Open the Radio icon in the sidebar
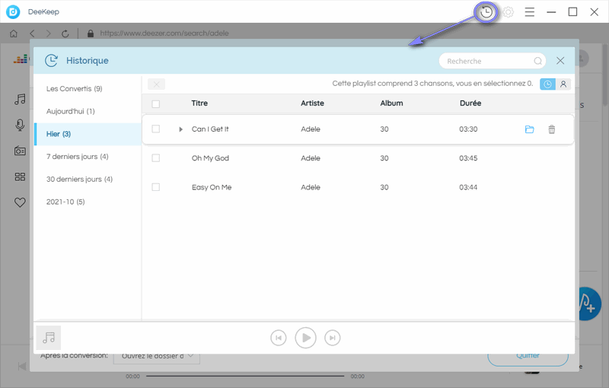 (x=20, y=151)
